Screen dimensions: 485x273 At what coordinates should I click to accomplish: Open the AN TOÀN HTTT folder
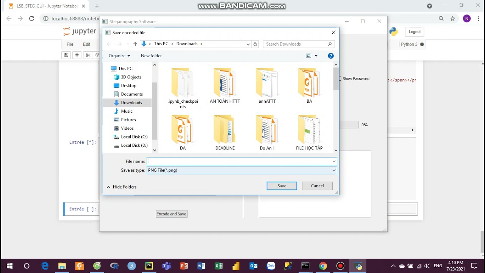point(225,85)
